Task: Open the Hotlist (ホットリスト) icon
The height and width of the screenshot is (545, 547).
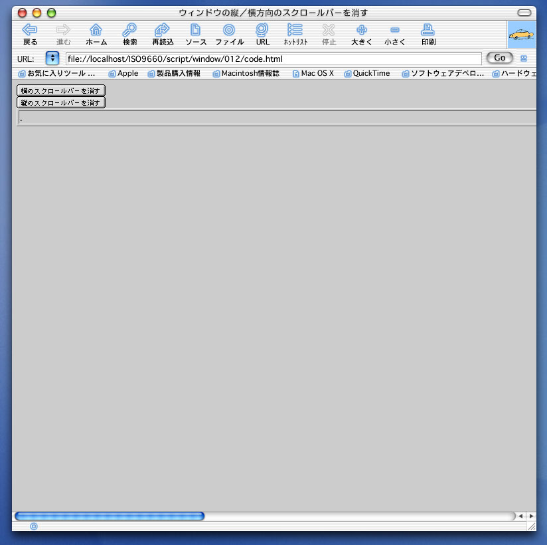Action: (x=295, y=30)
